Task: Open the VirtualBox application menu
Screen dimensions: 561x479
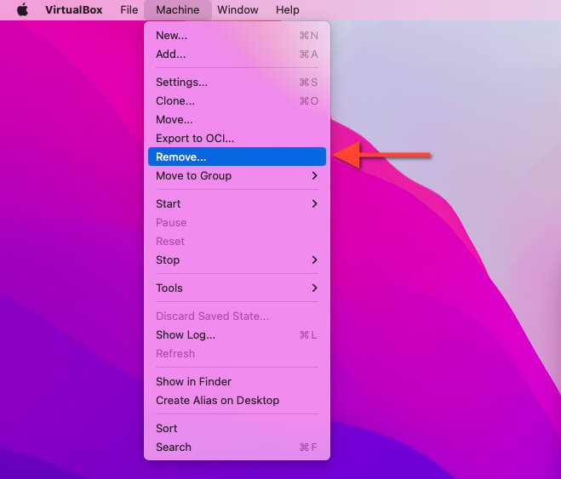Action: pyautogui.click(x=74, y=9)
